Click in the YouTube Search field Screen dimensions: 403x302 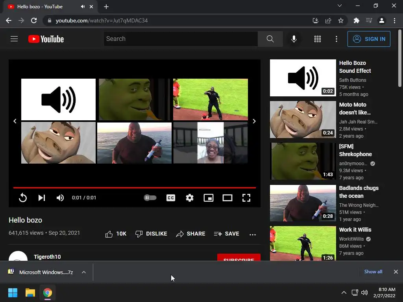pyautogui.click(x=181, y=39)
